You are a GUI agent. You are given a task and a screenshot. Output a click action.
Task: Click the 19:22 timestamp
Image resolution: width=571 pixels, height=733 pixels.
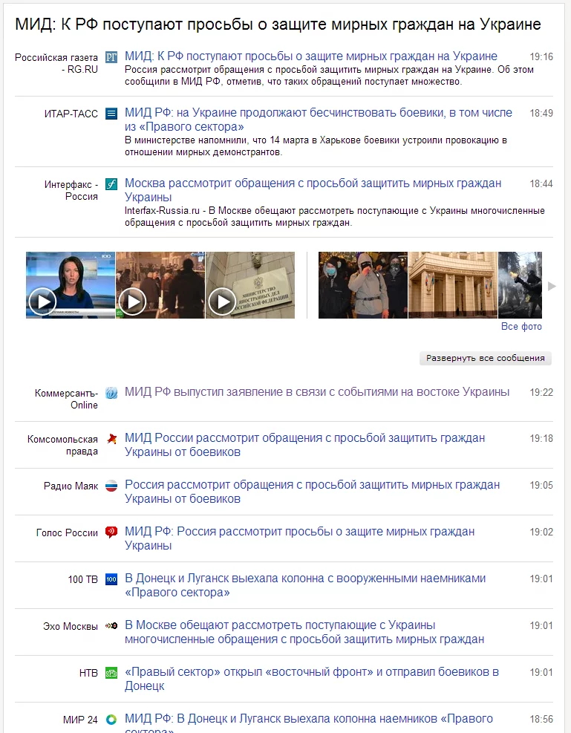coord(541,392)
